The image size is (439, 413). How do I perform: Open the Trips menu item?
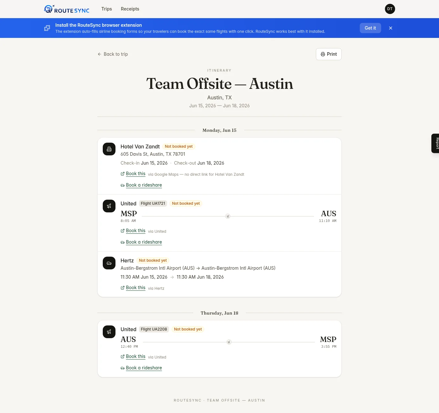point(107,9)
